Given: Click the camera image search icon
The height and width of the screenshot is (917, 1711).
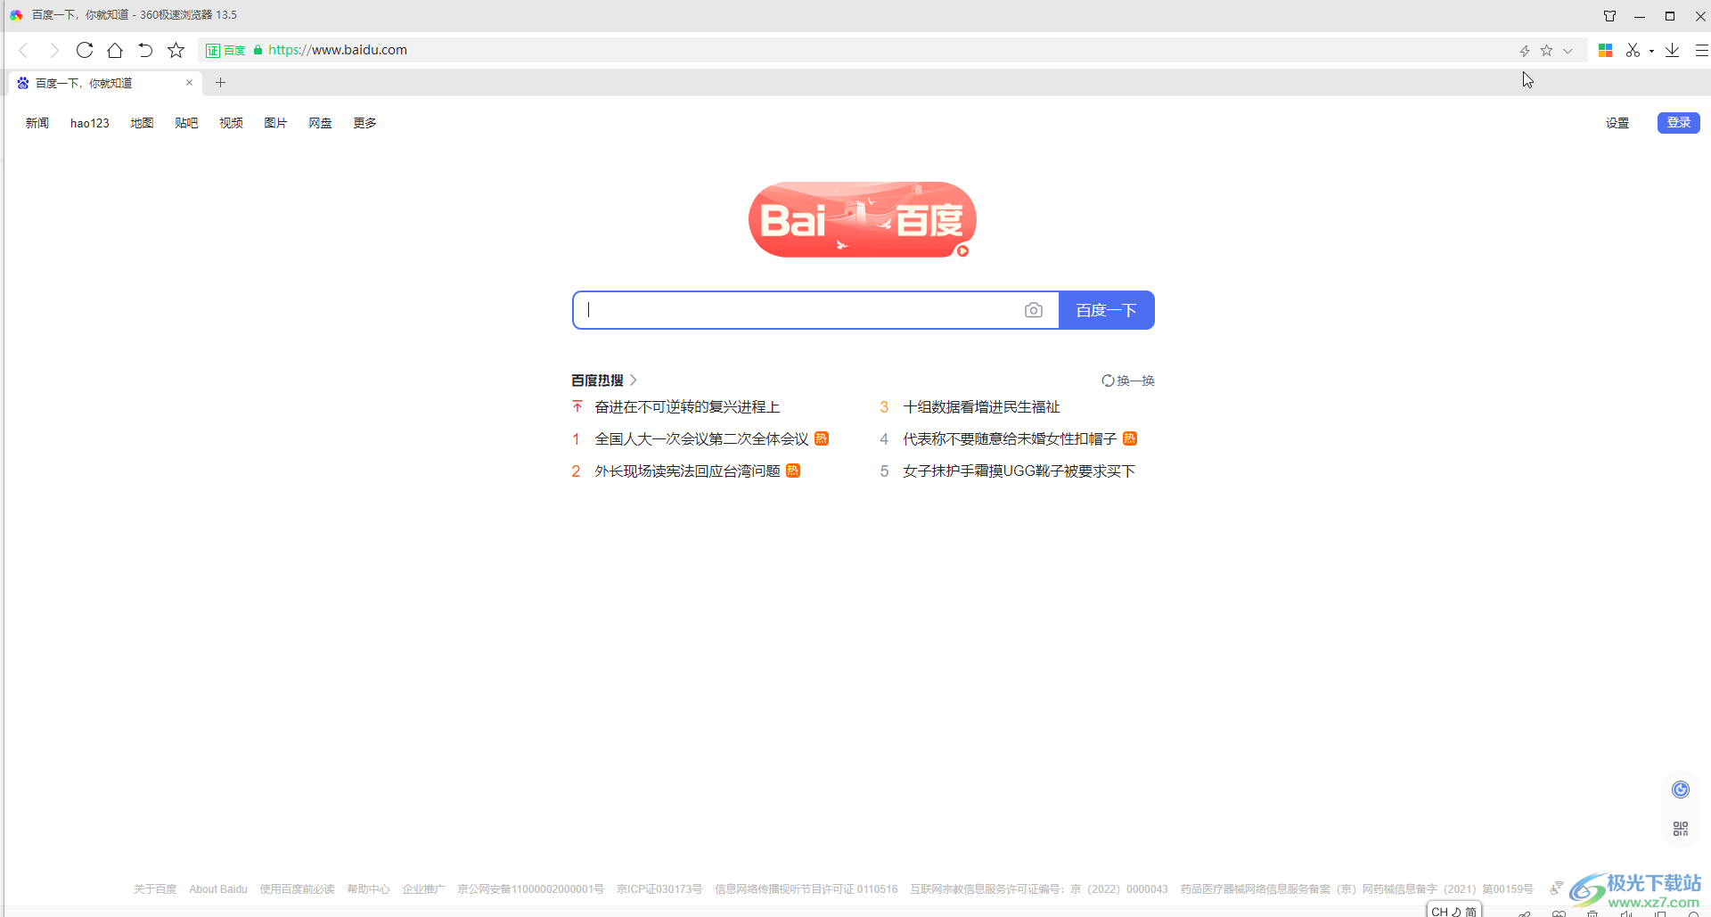Looking at the screenshot, I should pos(1034,310).
